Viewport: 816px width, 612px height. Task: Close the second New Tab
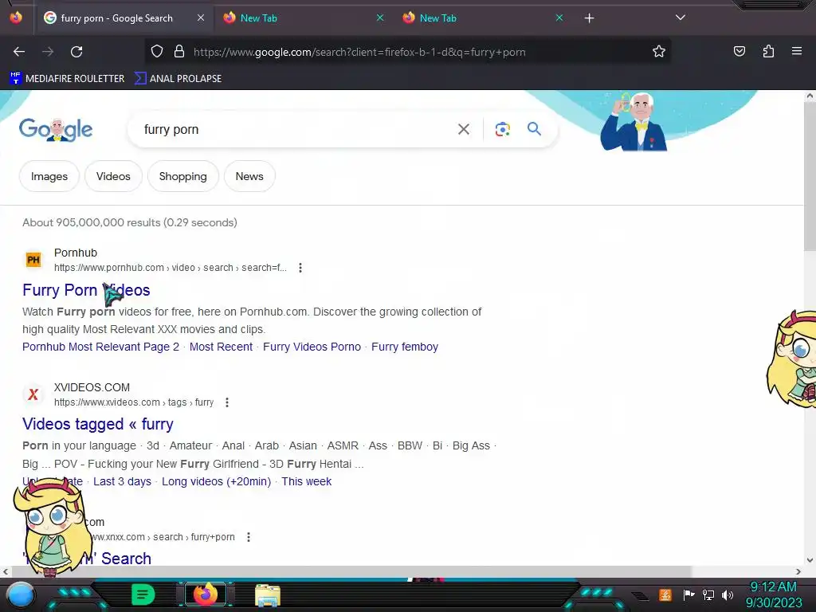559,18
